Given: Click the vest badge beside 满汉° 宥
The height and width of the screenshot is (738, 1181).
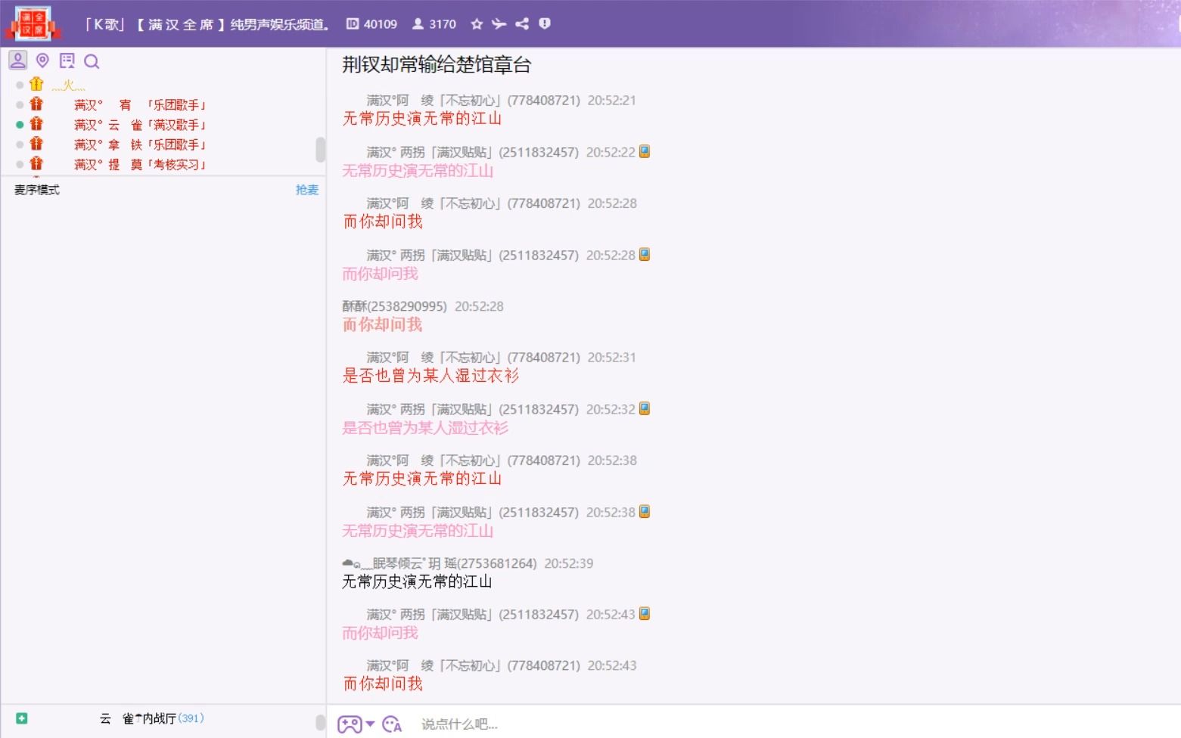Looking at the screenshot, I should pyautogui.click(x=36, y=104).
